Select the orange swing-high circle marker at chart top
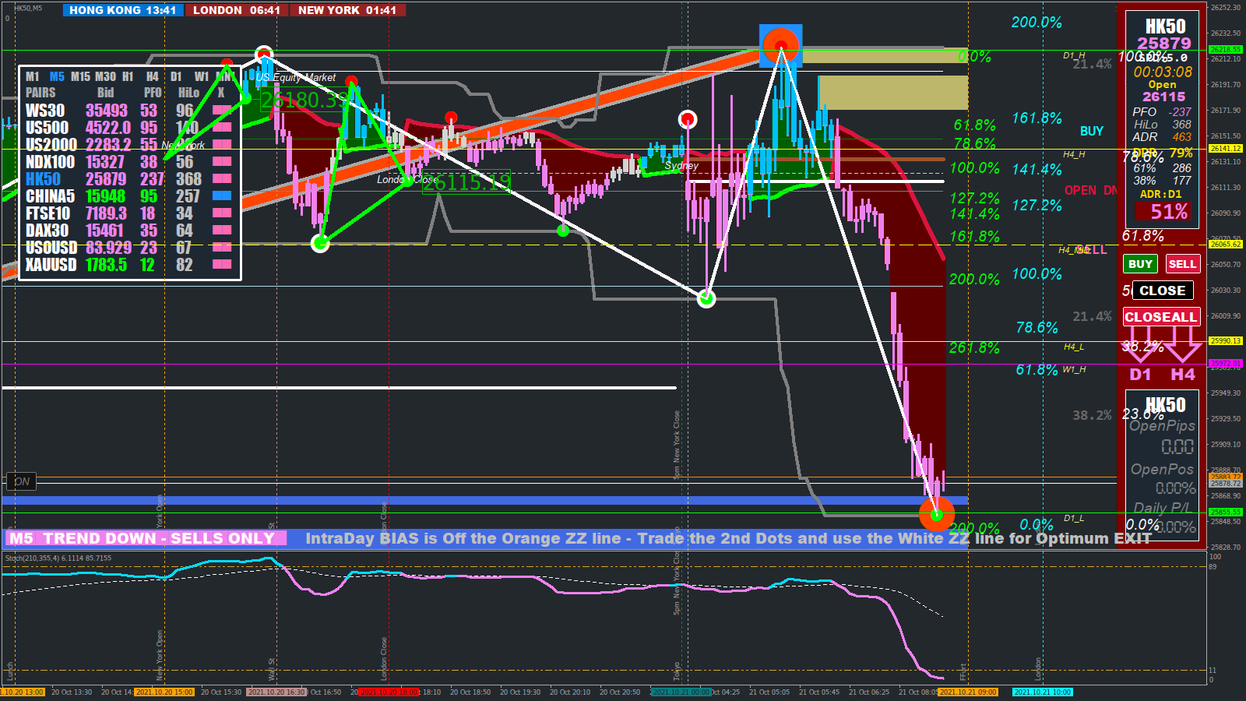 click(x=780, y=45)
